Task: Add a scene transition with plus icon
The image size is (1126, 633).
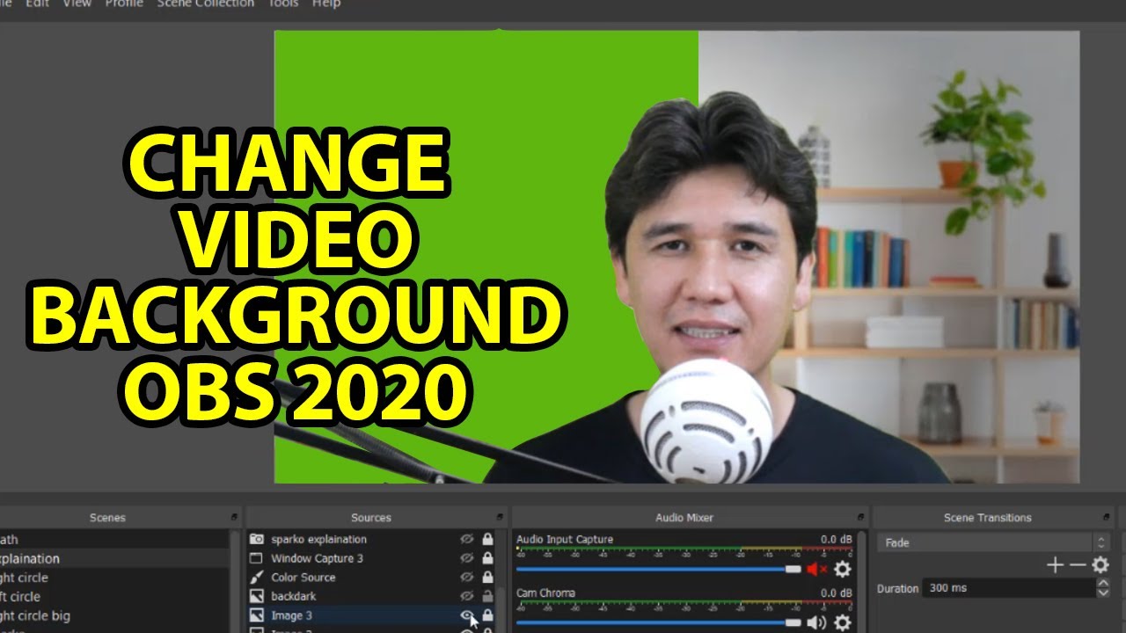Action: coord(1056,565)
